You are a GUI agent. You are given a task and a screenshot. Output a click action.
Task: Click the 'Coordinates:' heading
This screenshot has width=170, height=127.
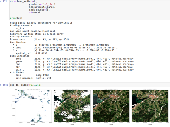(x=18, y=42)
